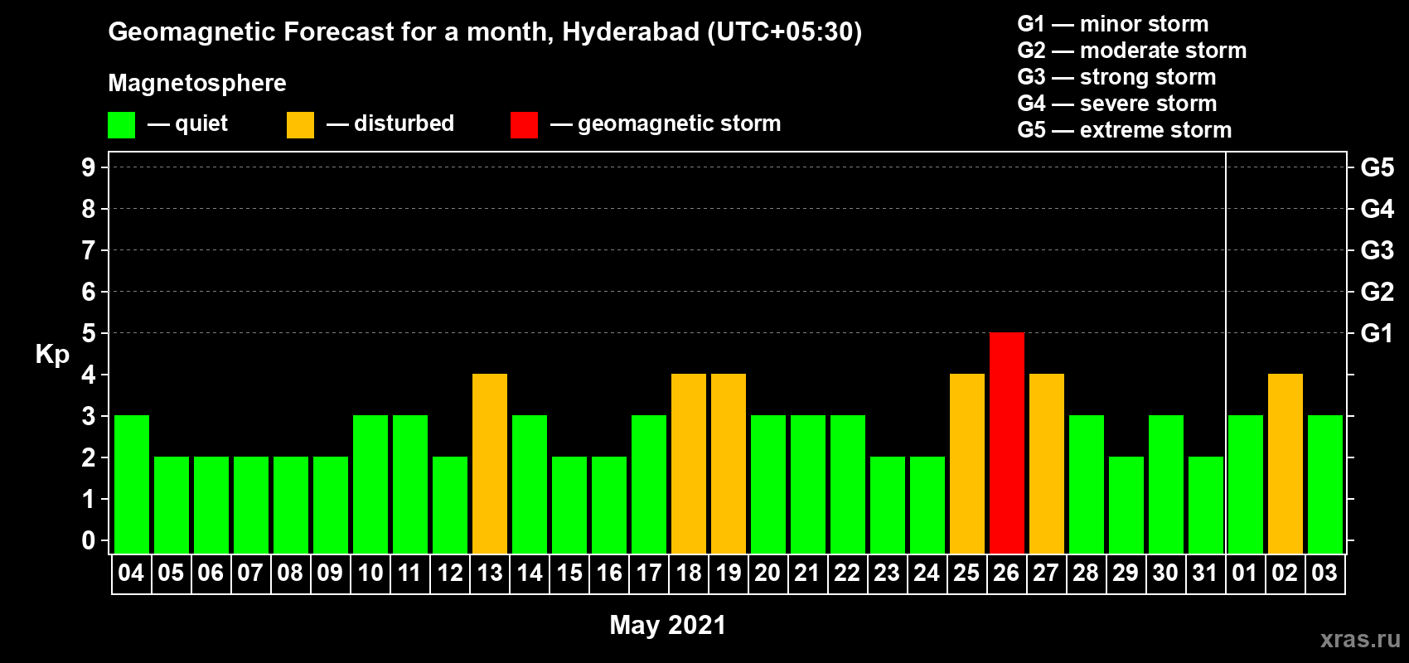The image size is (1409, 663).
Task: Select the orange bar for day 27
Action: point(1047,463)
